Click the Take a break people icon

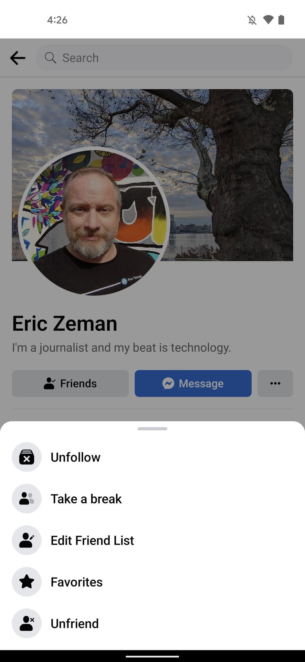point(27,499)
